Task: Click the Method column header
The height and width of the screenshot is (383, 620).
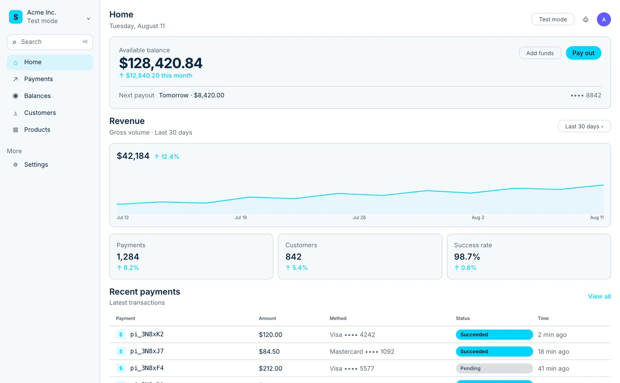Action: pyautogui.click(x=338, y=318)
